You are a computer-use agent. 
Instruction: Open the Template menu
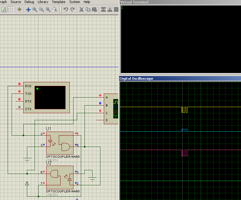58,2
